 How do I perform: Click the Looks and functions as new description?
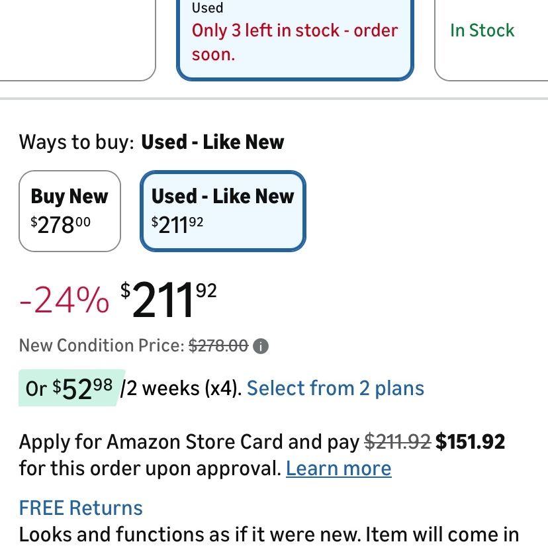(269, 535)
